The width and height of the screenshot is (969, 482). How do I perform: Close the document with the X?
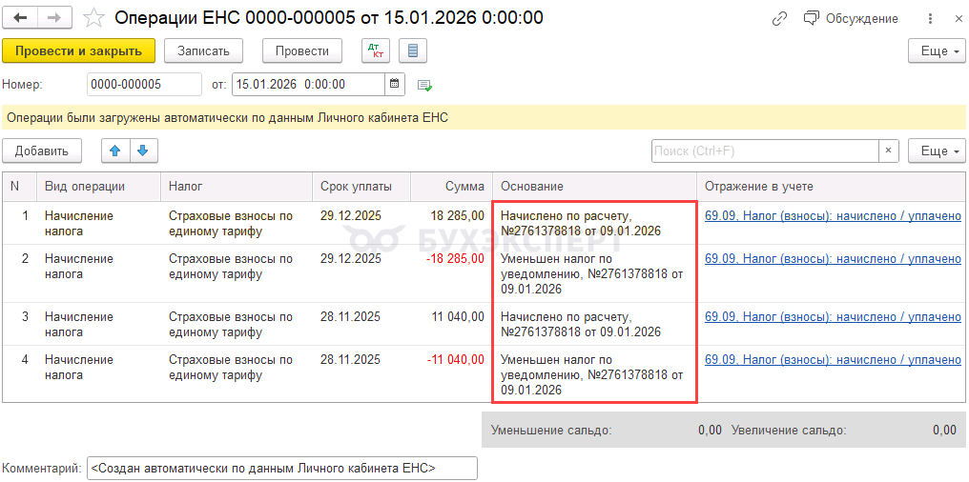point(957,18)
